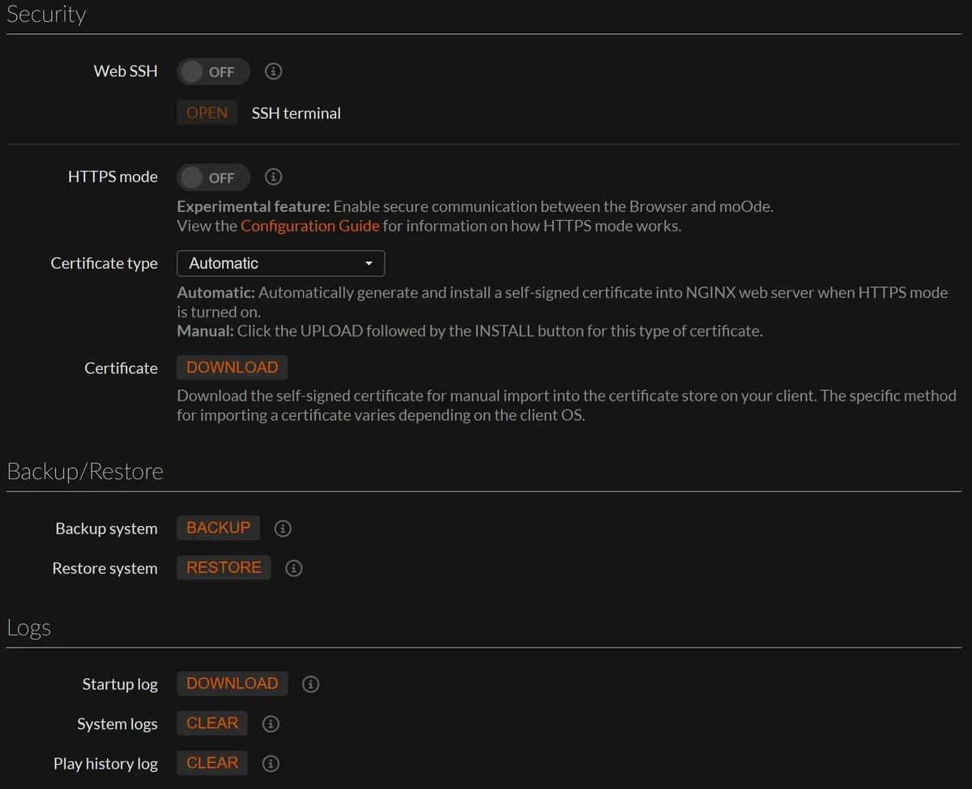Image resolution: width=972 pixels, height=789 pixels.
Task: Click the BACKUP button
Action: point(219,528)
